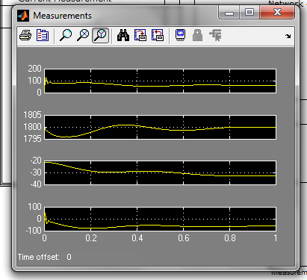The width and height of the screenshot is (307, 280).
Task: Close the Measurements scope window
Action: (x=277, y=13)
